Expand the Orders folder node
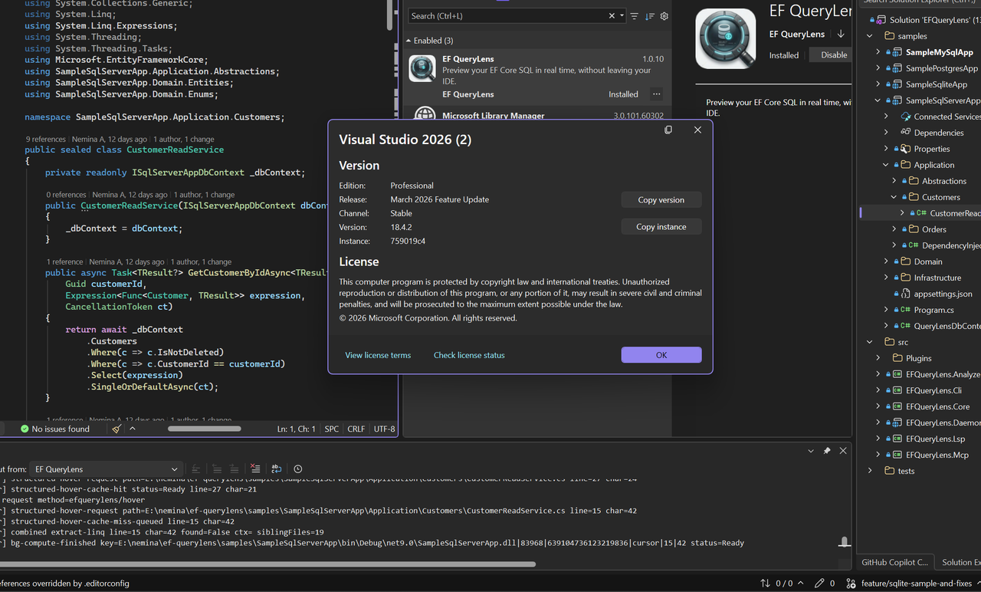The height and width of the screenshot is (592, 981). (x=894, y=229)
